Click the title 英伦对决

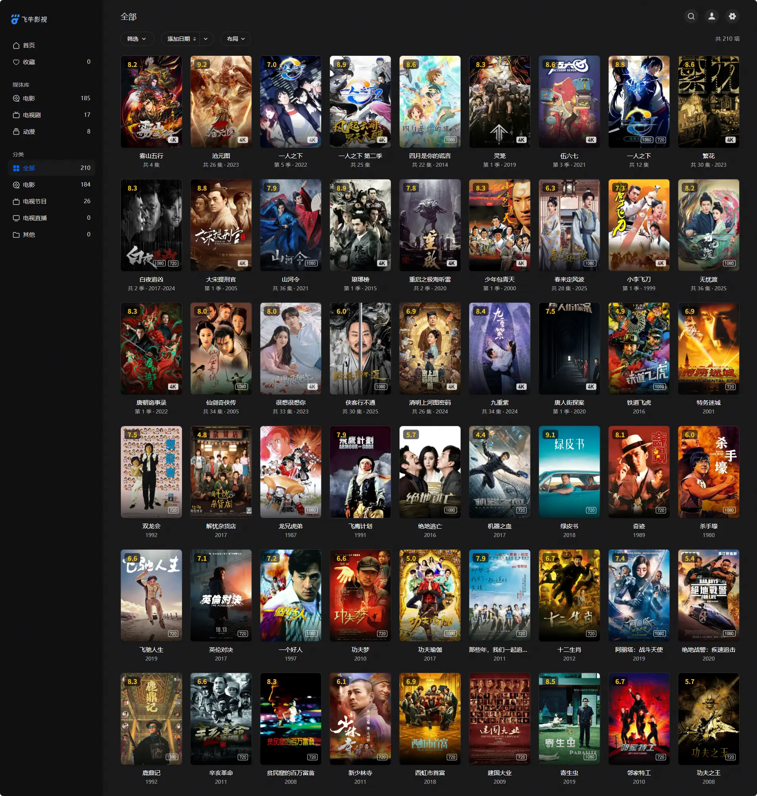(x=221, y=649)
